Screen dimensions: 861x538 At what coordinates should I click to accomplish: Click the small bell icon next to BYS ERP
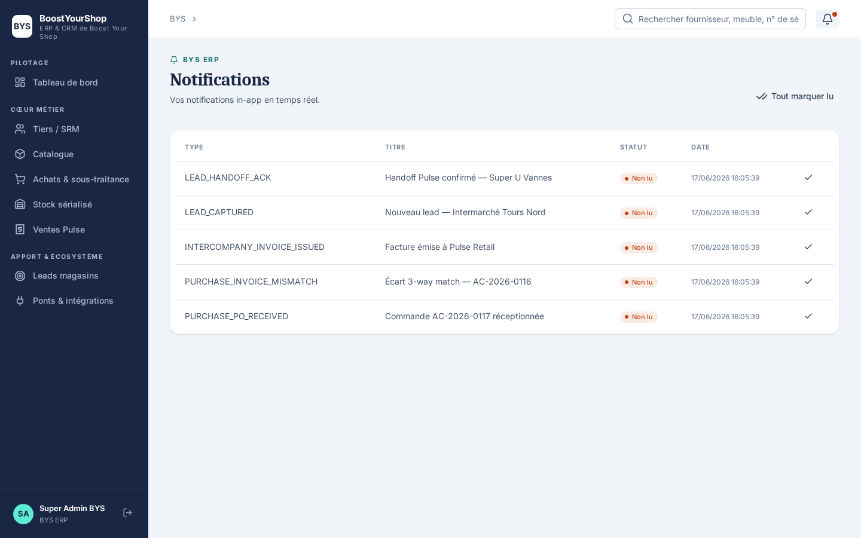pyautogui.click(x=174, y=60)
